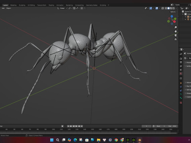
Task: Add a new workspace with the plus button
Action: [108, 5]
